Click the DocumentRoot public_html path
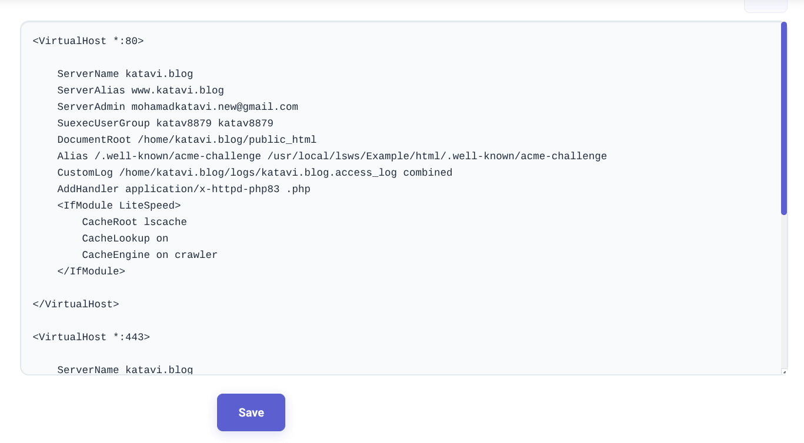Viewport: 804px width, 443px height. [186, 140]
